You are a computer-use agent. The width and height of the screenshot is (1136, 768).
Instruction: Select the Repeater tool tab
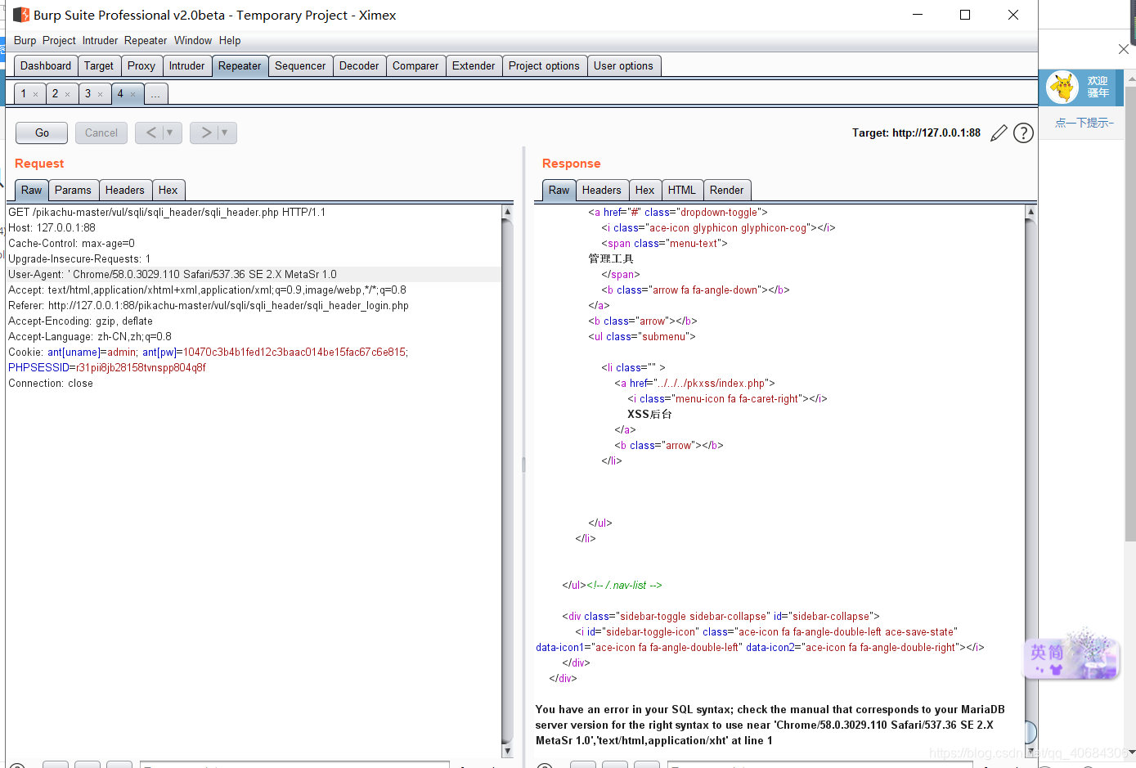240,66
